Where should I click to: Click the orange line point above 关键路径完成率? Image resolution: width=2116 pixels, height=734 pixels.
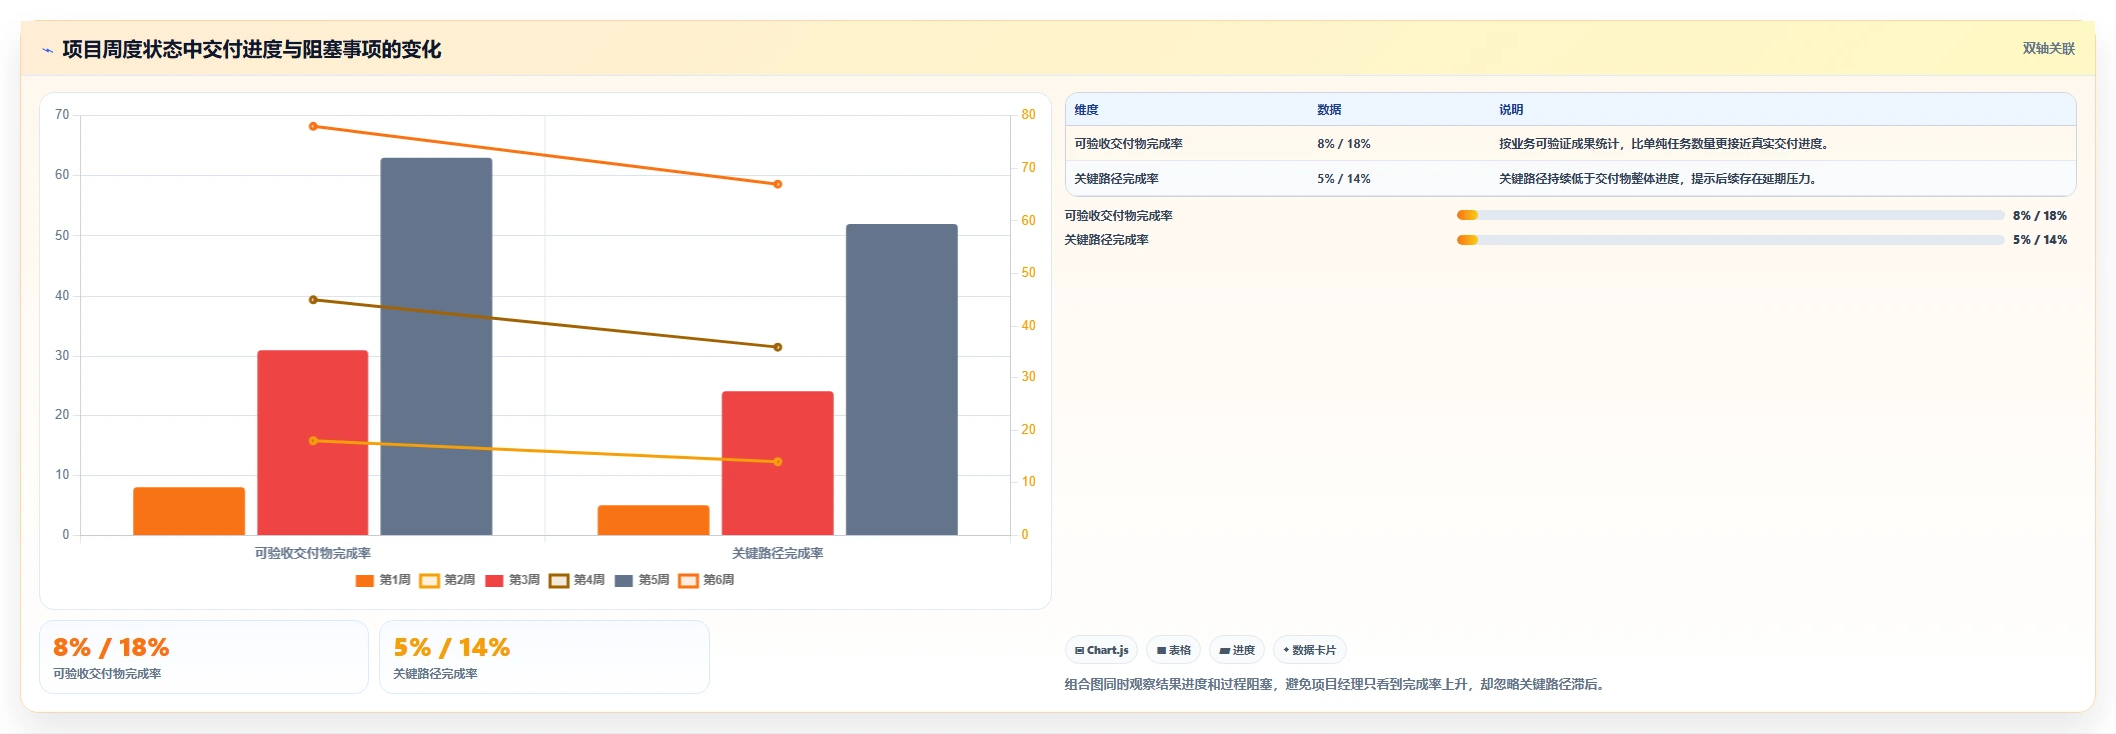(x=778, y=184)
